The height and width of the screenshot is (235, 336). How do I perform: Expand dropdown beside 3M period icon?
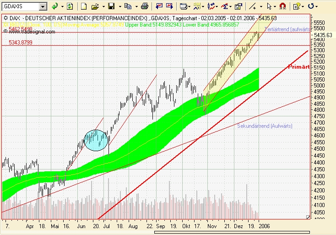click(203, 7)
